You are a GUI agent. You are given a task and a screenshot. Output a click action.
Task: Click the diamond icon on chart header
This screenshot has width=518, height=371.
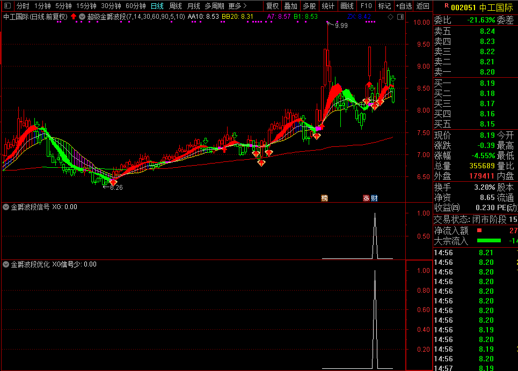point(390,17)
